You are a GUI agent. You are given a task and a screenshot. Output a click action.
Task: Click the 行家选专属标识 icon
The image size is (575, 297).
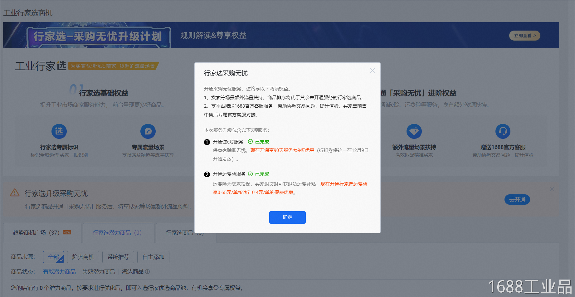click(x=59, y=131)
